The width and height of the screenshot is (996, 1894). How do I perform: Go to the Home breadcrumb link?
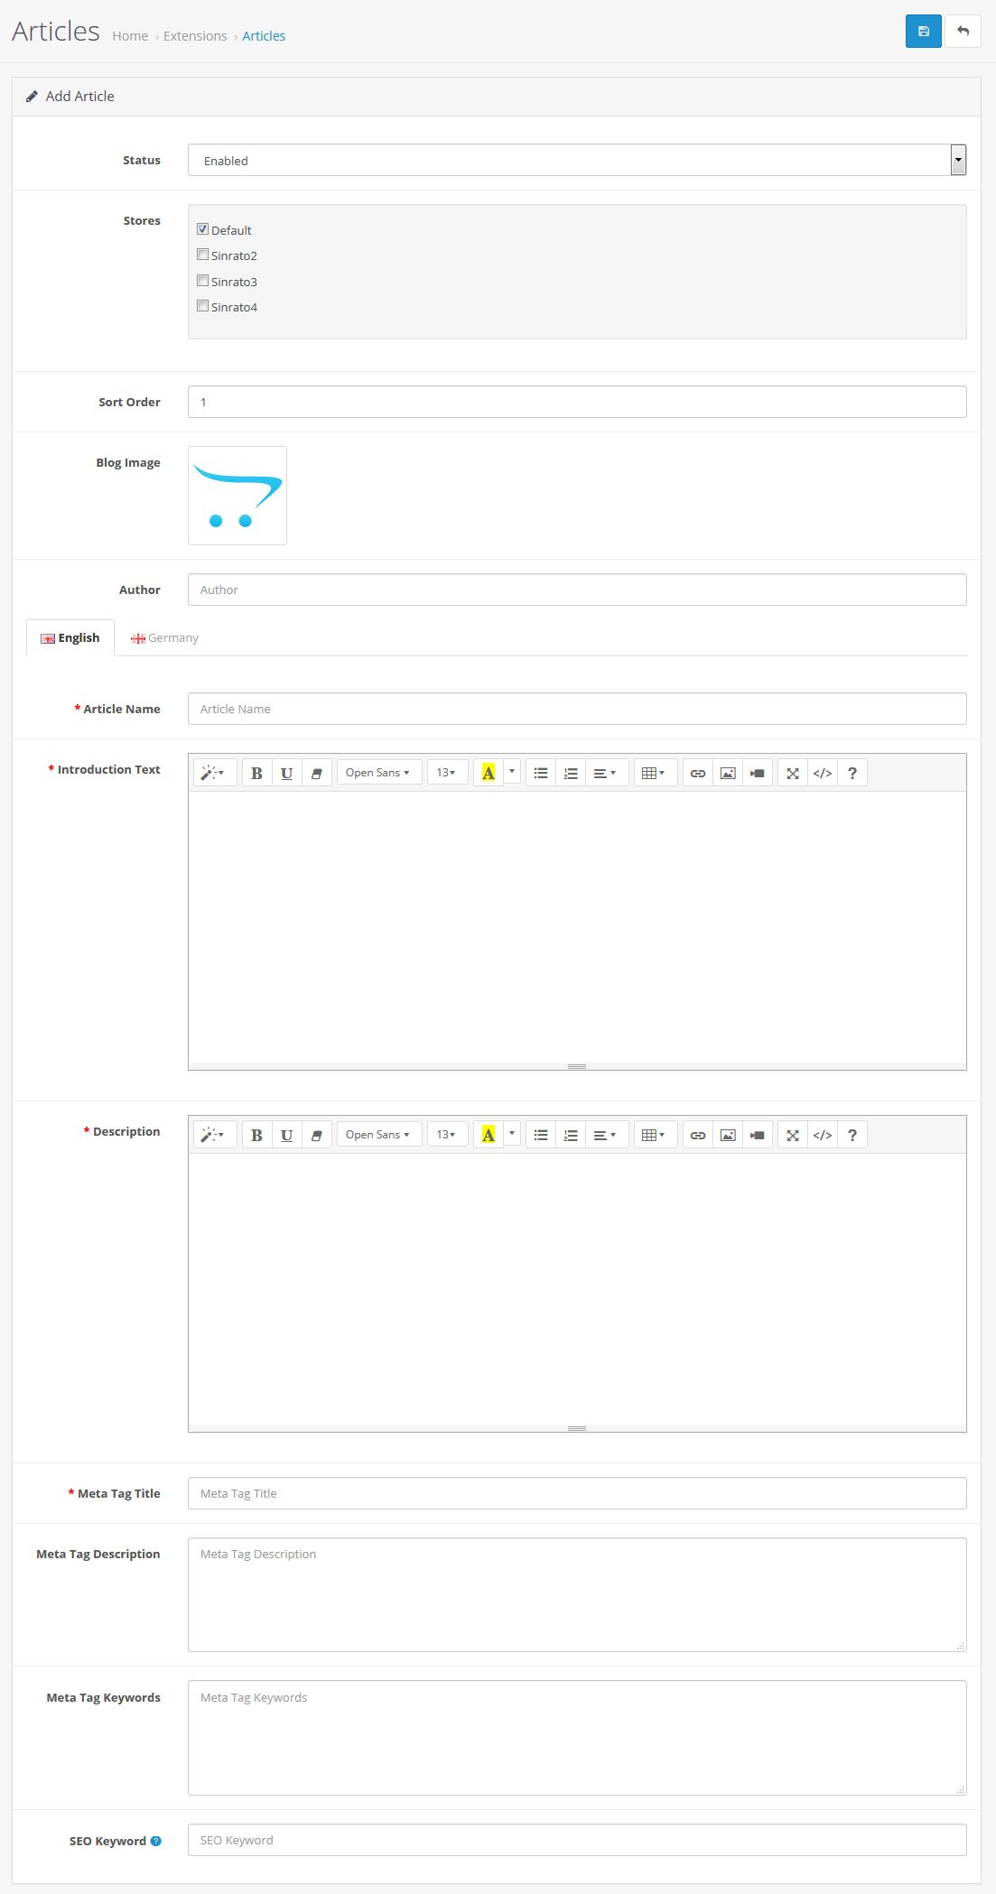pos(130,36)
